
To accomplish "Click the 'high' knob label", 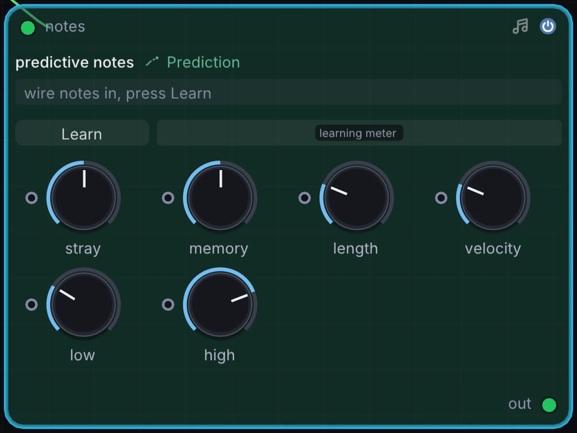I will tap(219, 355).
